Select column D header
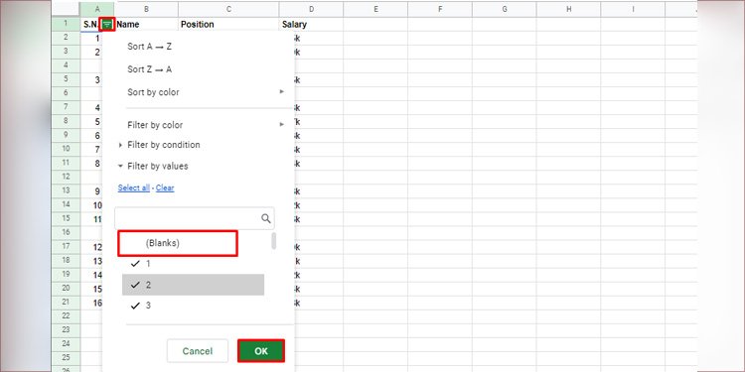This screenshot has width=745, height=372. coord(311,9)
